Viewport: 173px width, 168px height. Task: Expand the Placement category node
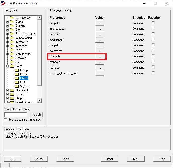coord(7,90)
